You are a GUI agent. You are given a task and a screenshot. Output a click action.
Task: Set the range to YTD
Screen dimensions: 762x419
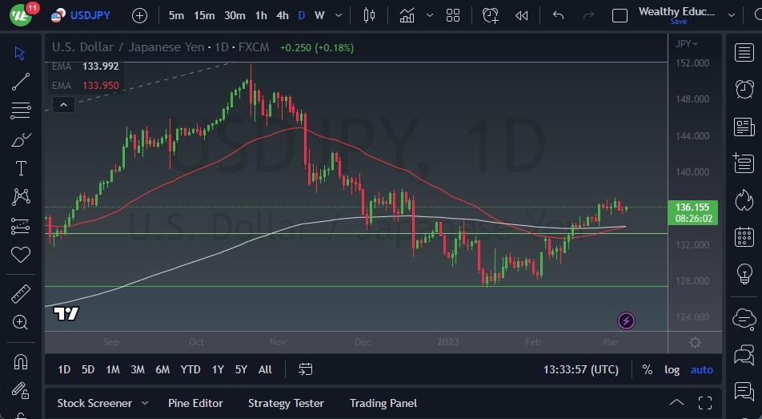click(190, 369)
